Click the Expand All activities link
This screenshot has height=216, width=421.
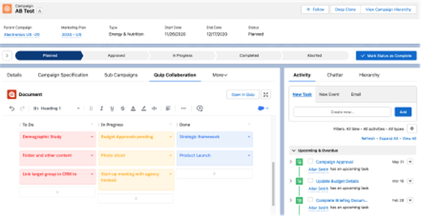389,139
